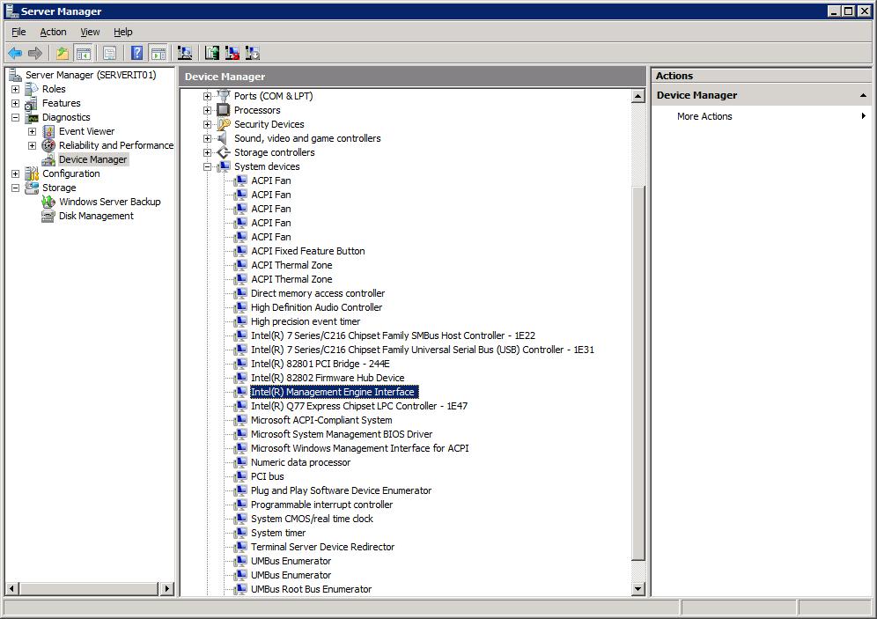877x619 pixels.
Task: Click the device list scroll up arrow
Action: [637, 96]
